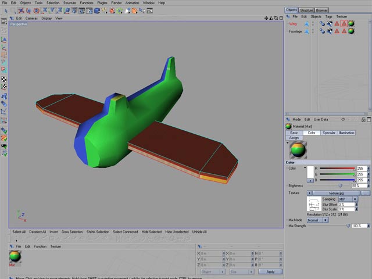Click the Texture arrow button beside texture.jpg
The height and width of the screenshot is (279, 372).
[309, 193]
